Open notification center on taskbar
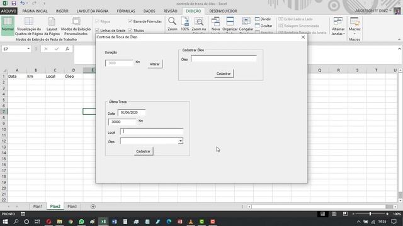The width and height of the screenshot is (403, 226). coord(394,222)
